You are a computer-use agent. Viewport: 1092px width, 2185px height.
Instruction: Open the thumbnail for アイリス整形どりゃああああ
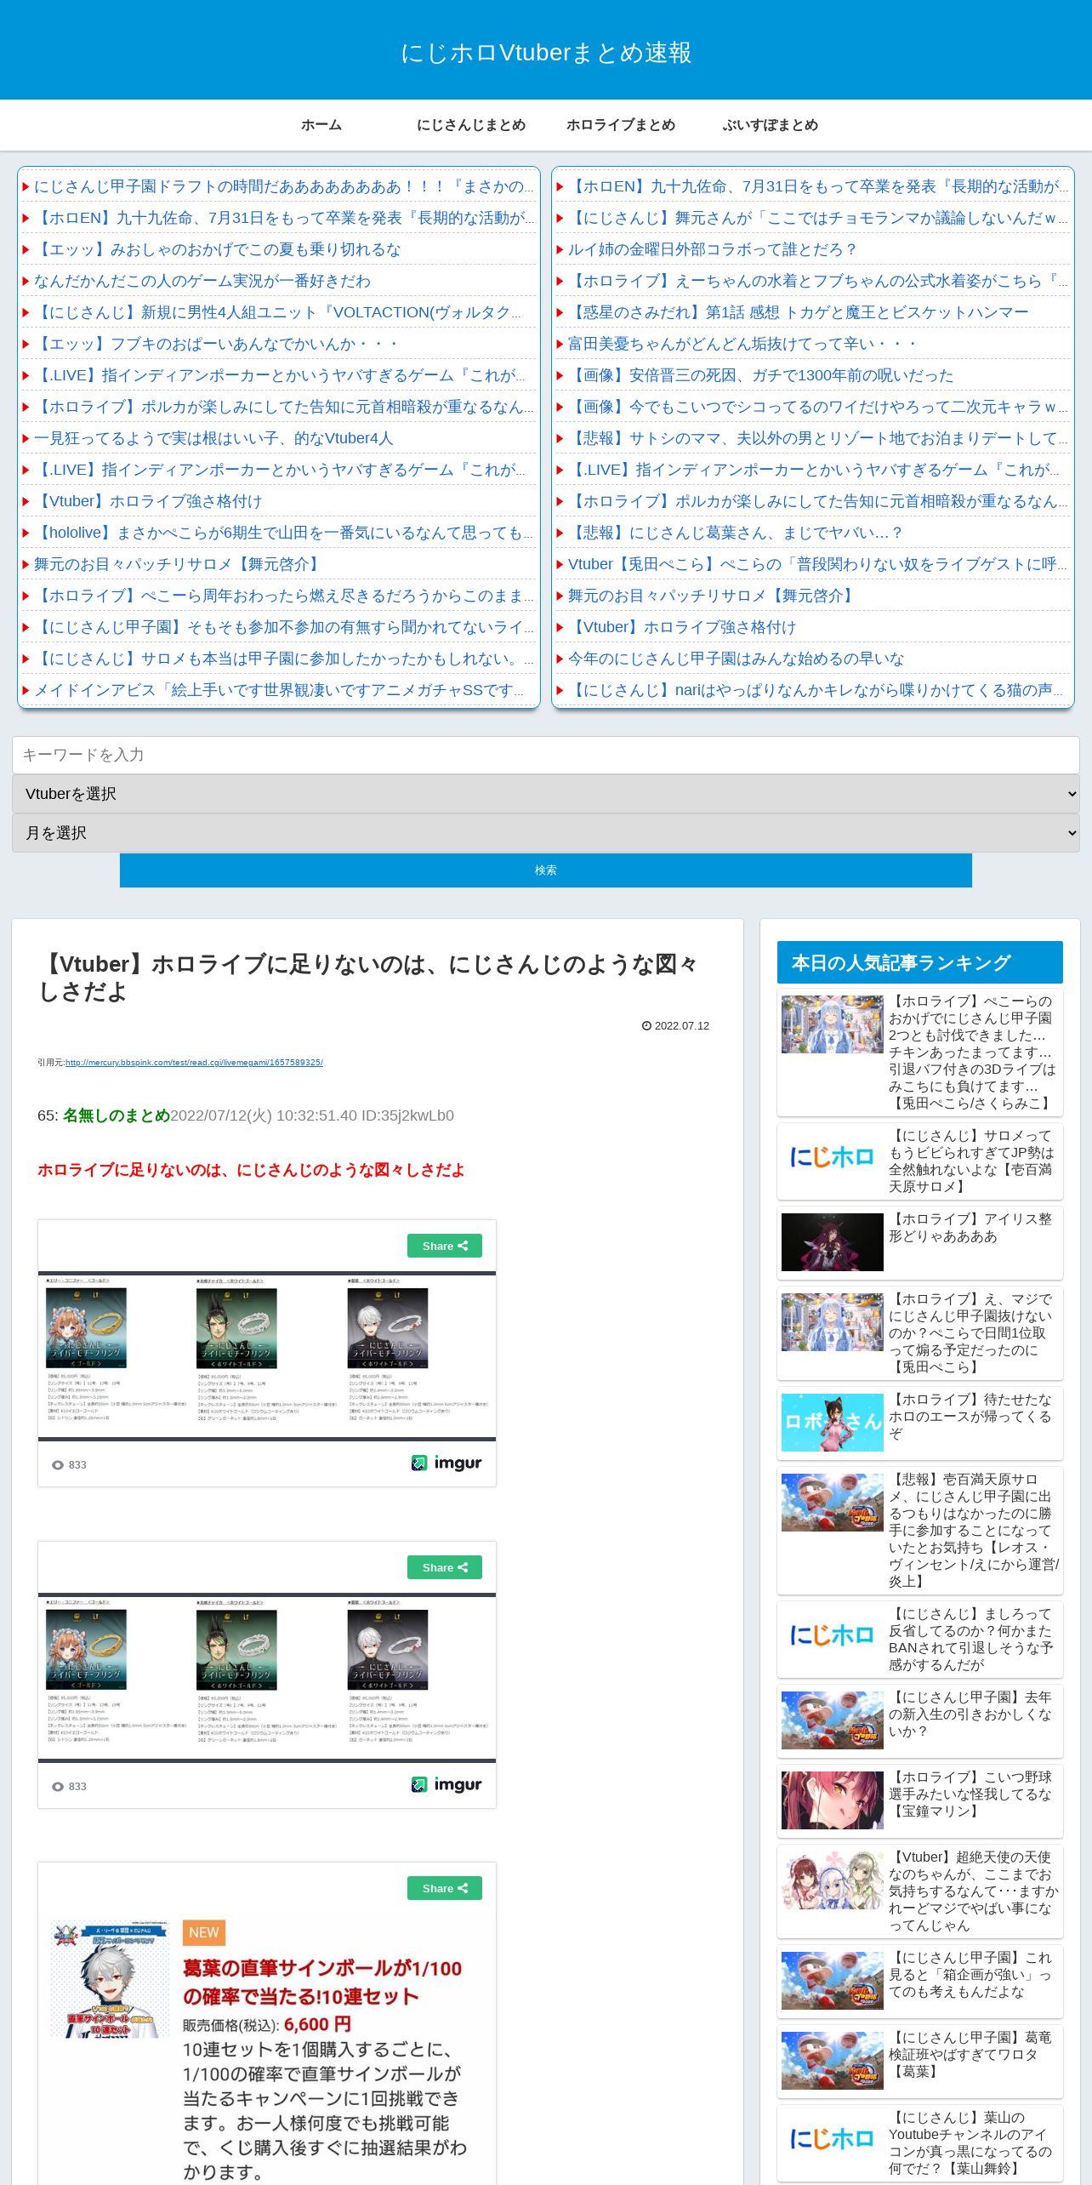point(833,1242)
